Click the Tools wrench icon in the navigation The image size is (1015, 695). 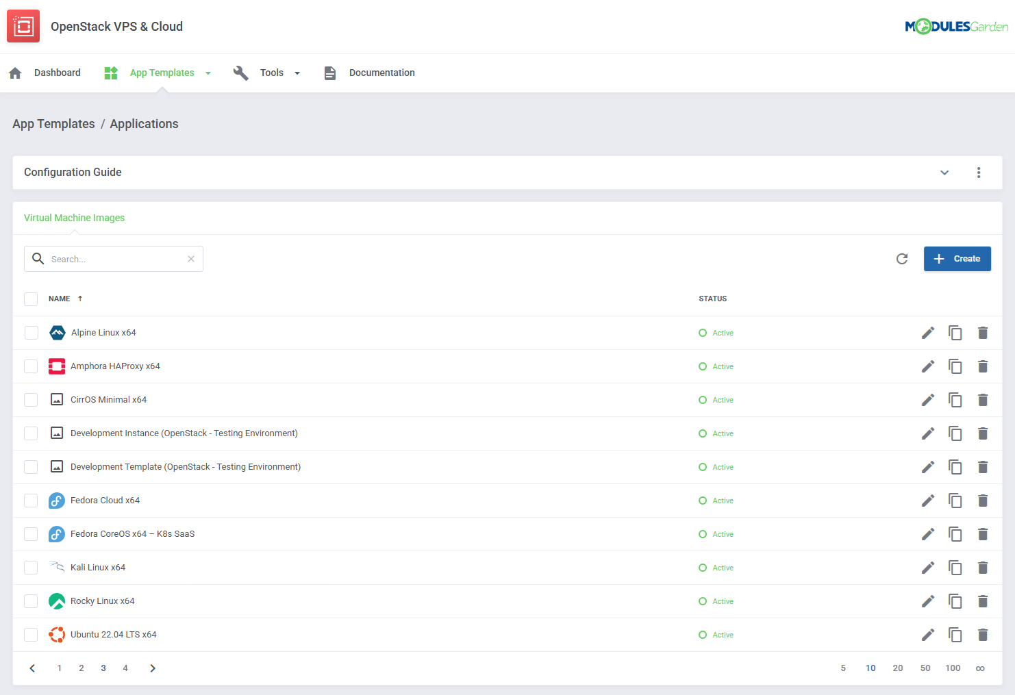tap(241, 72)
